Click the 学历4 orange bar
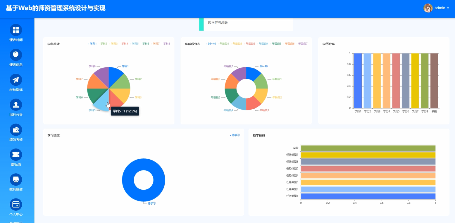455x223 pixels. tap(387, 81)
